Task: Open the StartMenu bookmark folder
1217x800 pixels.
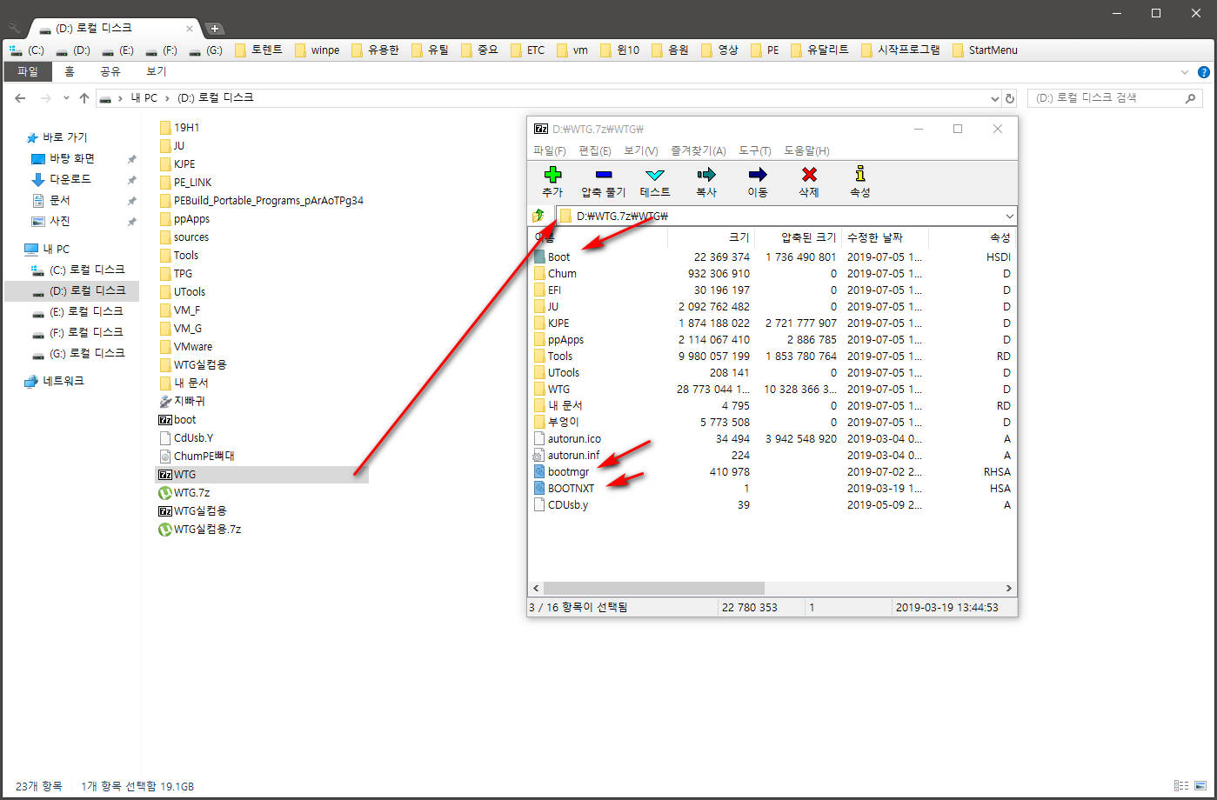Action: pyautogui.click(x=985, y=50)
